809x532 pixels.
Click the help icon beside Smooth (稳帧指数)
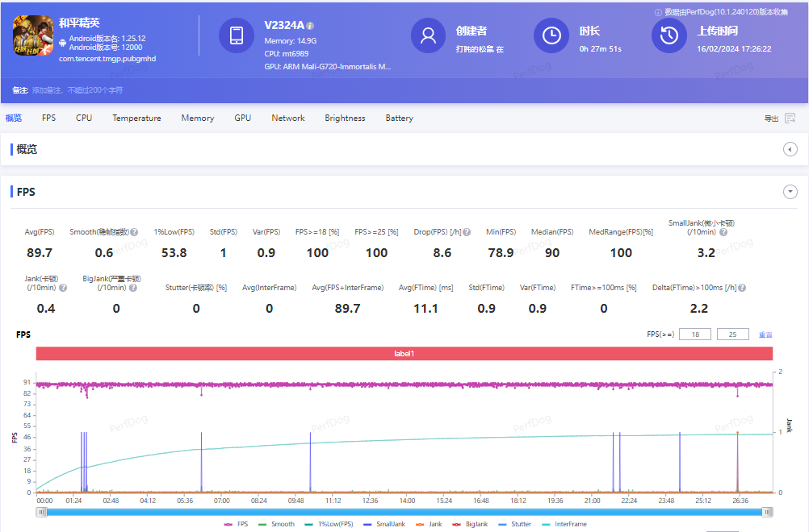pos(134,233)
